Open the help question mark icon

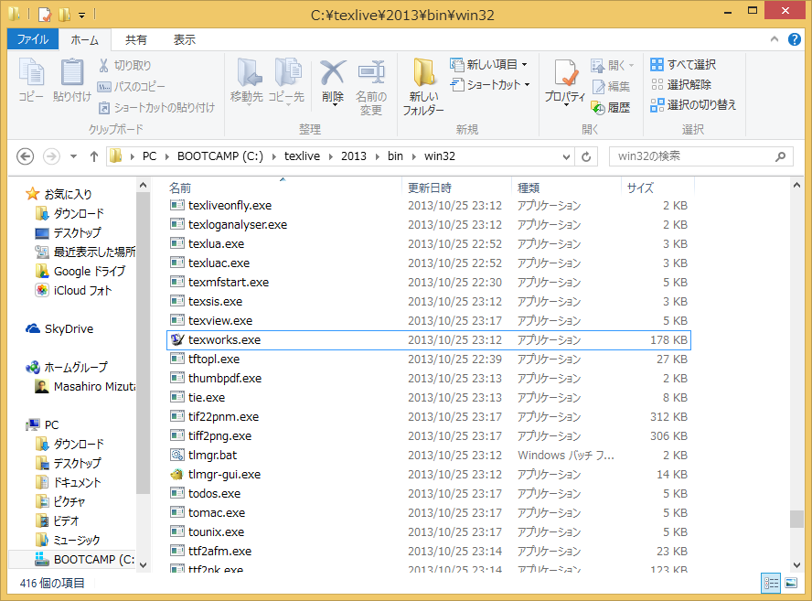[796, 40]
